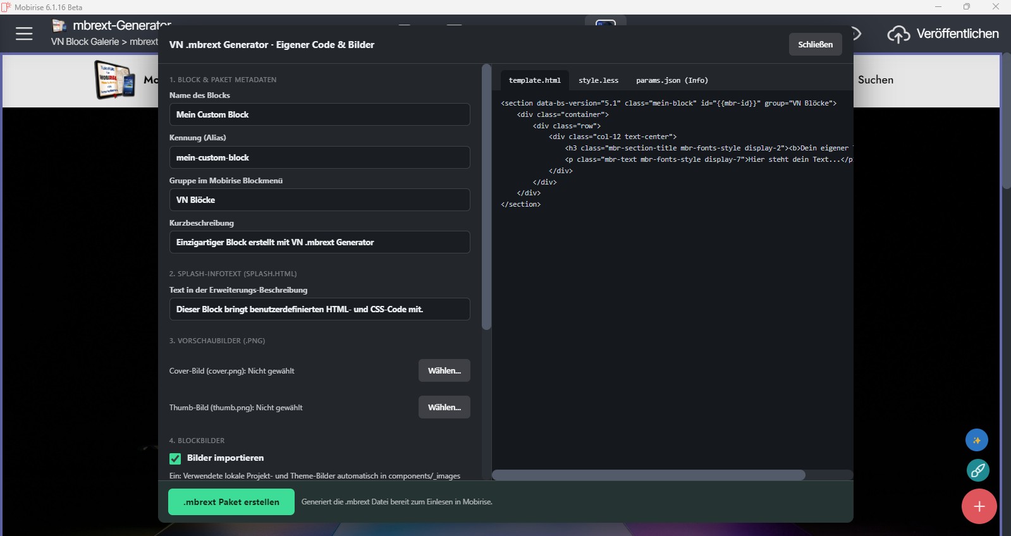Toggle the Bilder importieren checkbox
The height and width of the screenshot is (536, 1011).
tap(175, 458)
